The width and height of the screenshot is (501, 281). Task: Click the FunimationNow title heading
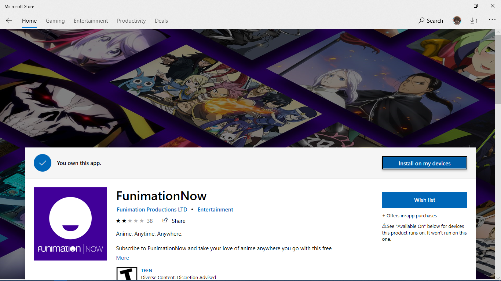(161, 196)
